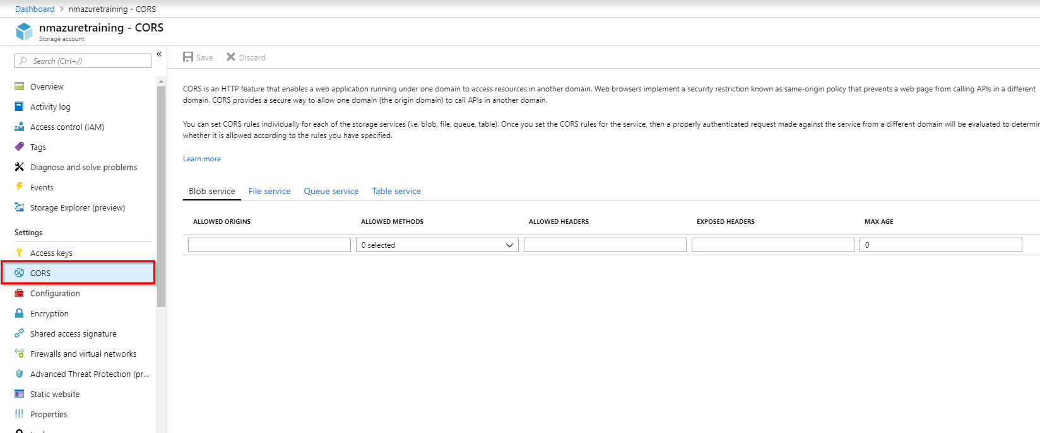Switch to the Queue service tab
The image size is (1040, 433).
[x=331, y=191]
